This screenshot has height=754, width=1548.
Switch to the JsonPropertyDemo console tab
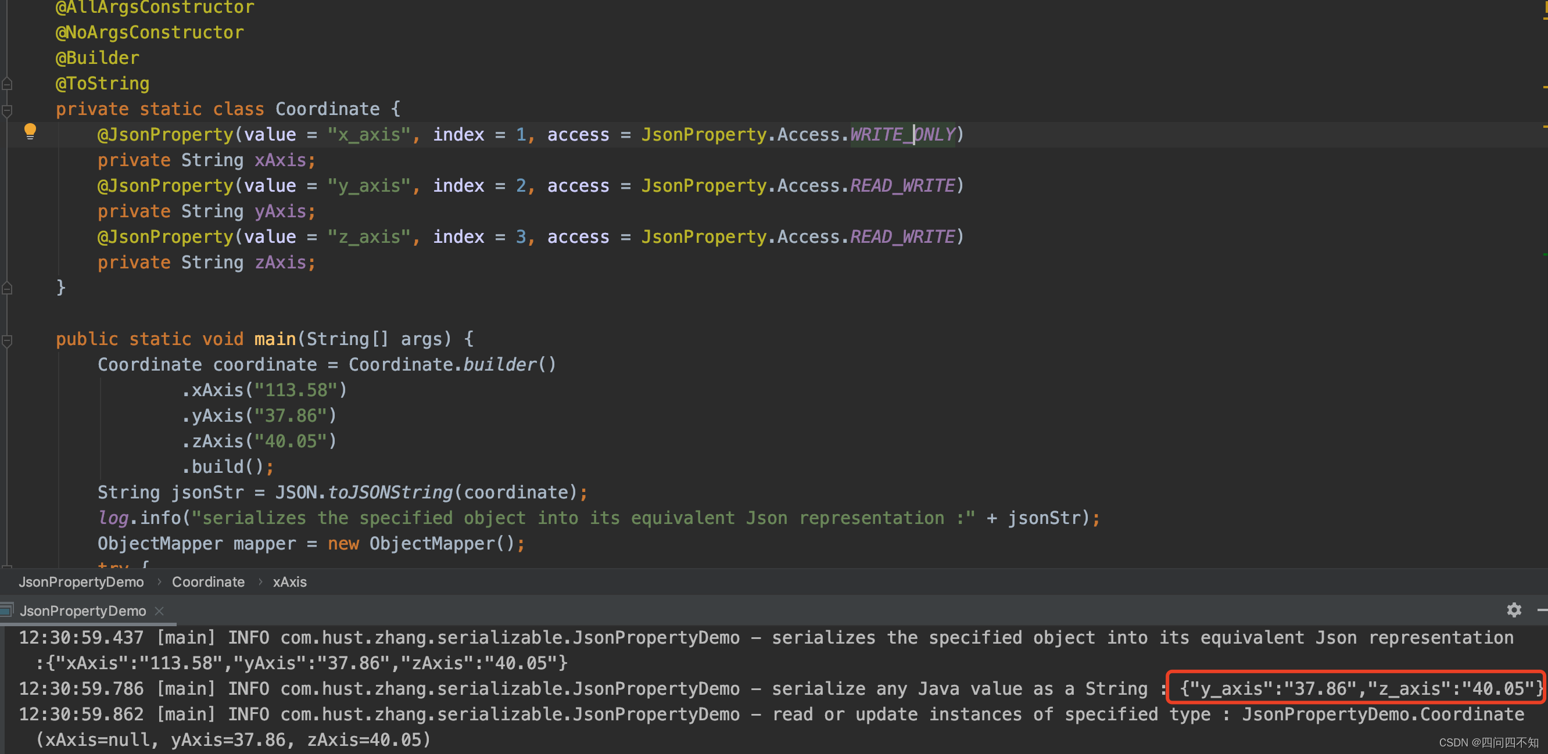tap(83, 611)
